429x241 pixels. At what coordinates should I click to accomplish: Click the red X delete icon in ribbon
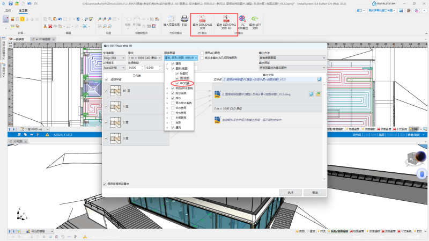(50, 26)
